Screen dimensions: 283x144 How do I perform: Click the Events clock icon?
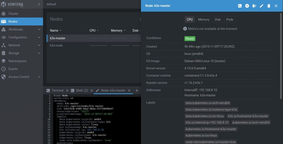[3, 69]
